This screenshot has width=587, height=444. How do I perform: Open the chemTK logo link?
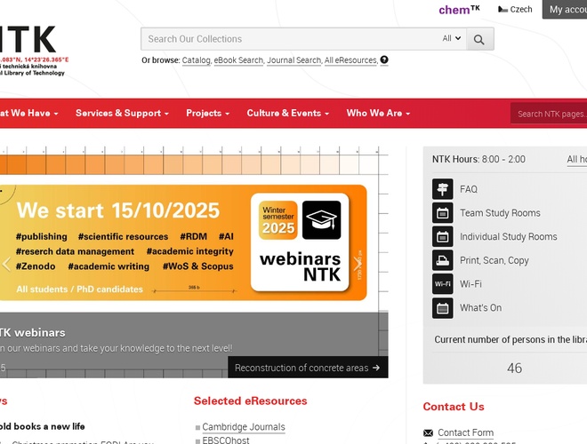(459, 10)
